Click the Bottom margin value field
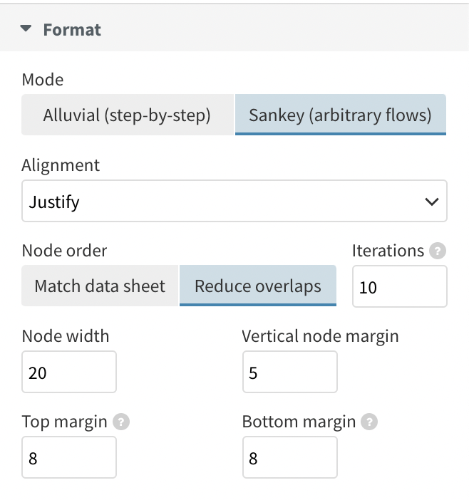The width and height of the screenshot is (469, 500). 289,457
